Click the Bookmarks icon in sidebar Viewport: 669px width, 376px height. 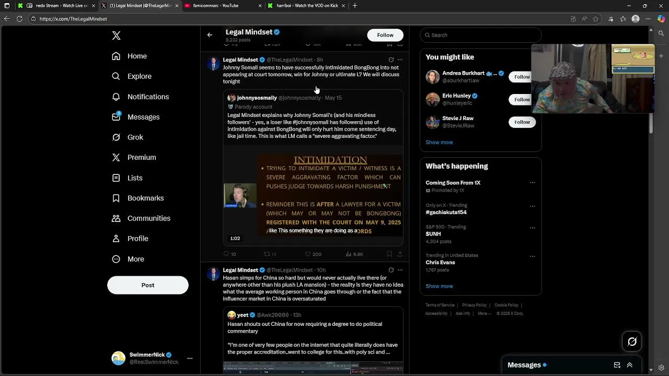click(116, 198)
